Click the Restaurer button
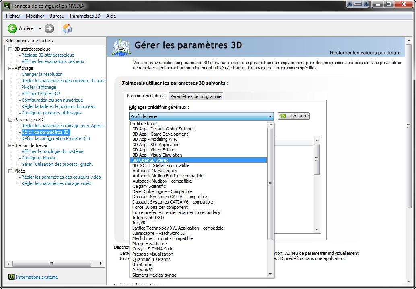Viewport: 416px width, 289px height. point(294,116)
